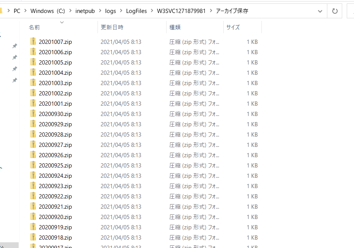Image resolution: width=354 pixels, height=248 pixels.
Task: Click the type cell of 20200927.zip
Action: pos(194,145)
